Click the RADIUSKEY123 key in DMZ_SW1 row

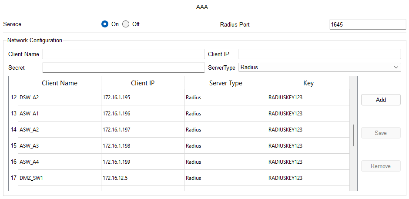(x=308, y=178)
